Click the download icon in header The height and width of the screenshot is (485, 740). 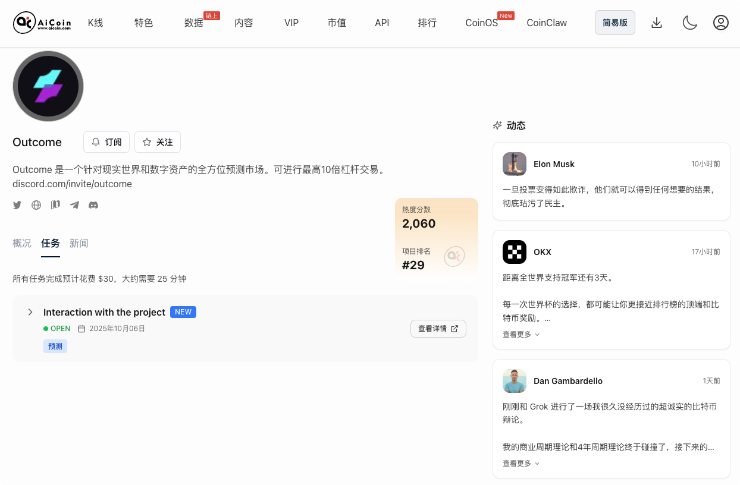point(657,23)
